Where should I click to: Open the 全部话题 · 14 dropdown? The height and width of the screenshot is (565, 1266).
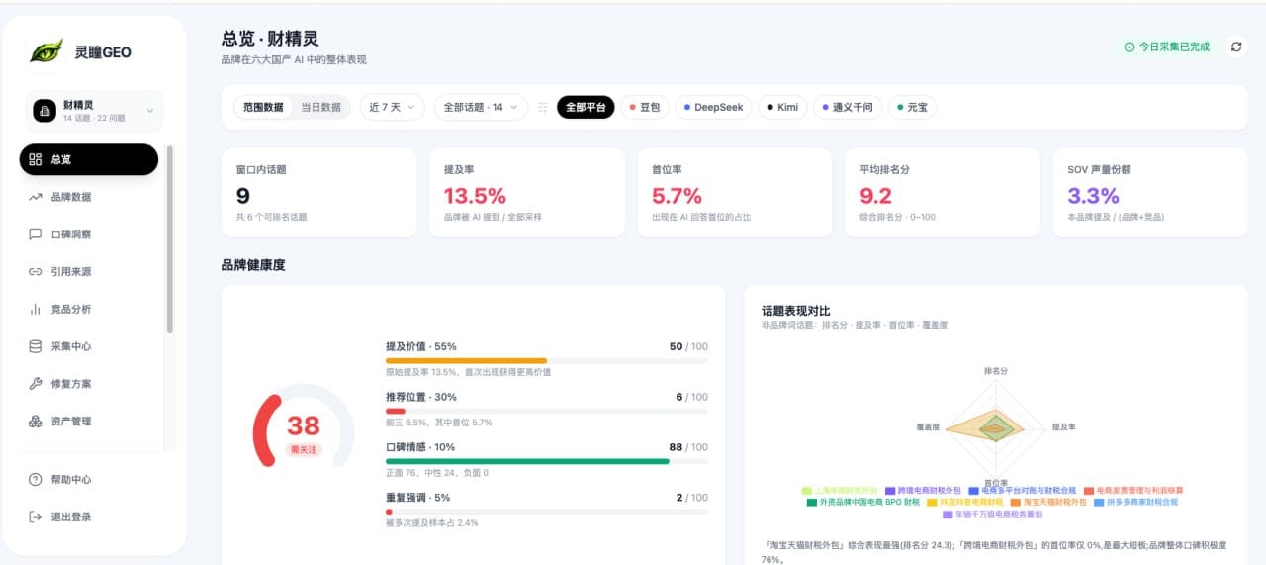[x=481, y=107]
